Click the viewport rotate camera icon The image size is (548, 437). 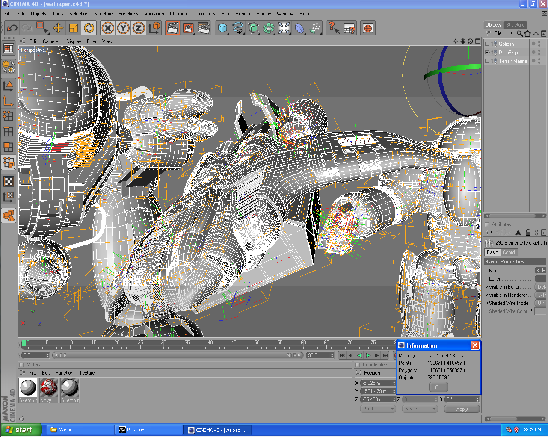point(470,41)
